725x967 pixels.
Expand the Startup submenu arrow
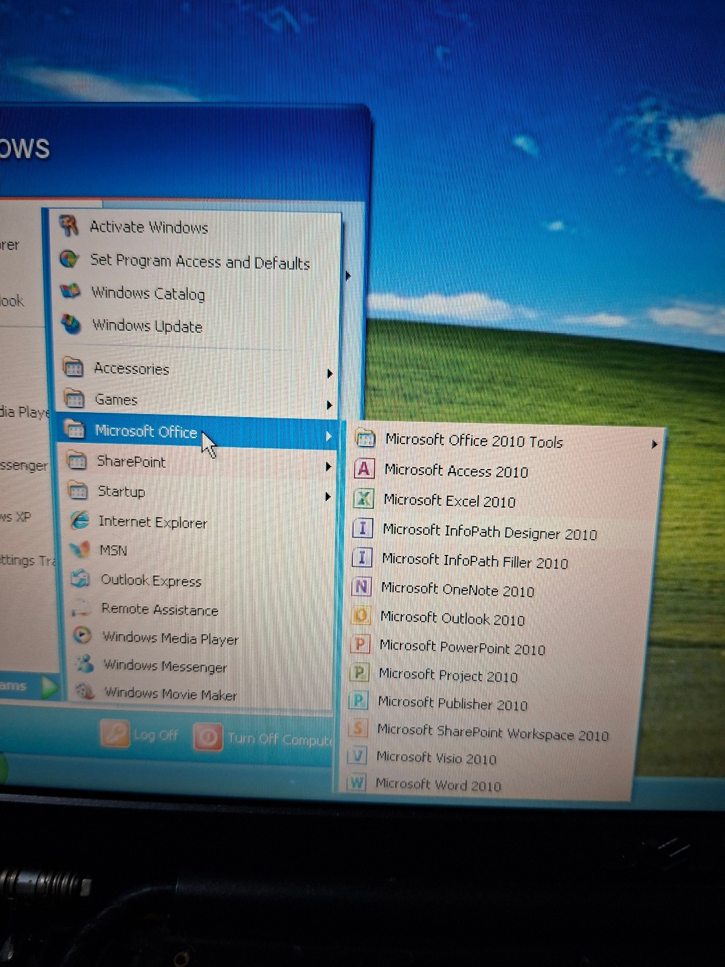pos(329,497)
